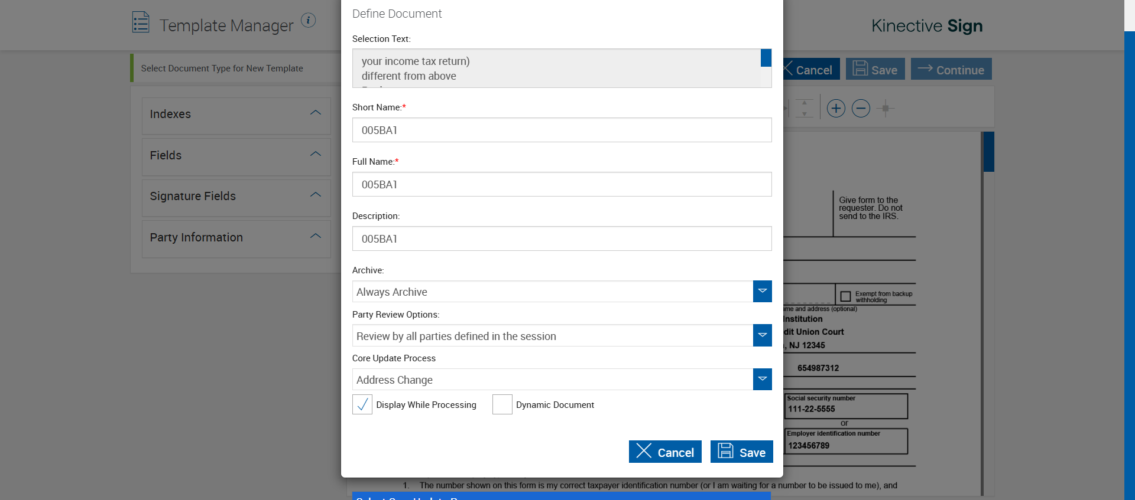Click the Employer identification number 123456789

846,442
